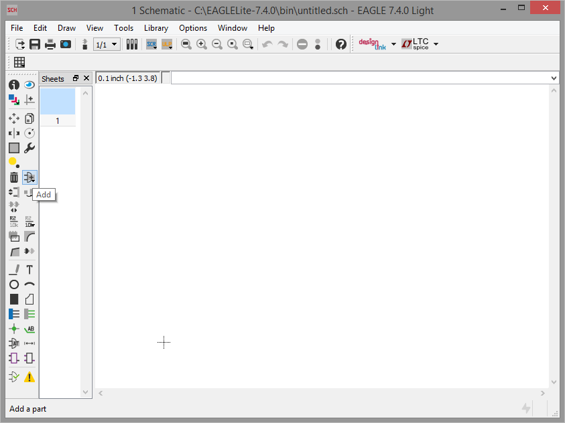Expand the command line history dropdown
This screenshot has height=423, width=565.
coord(554,78)
